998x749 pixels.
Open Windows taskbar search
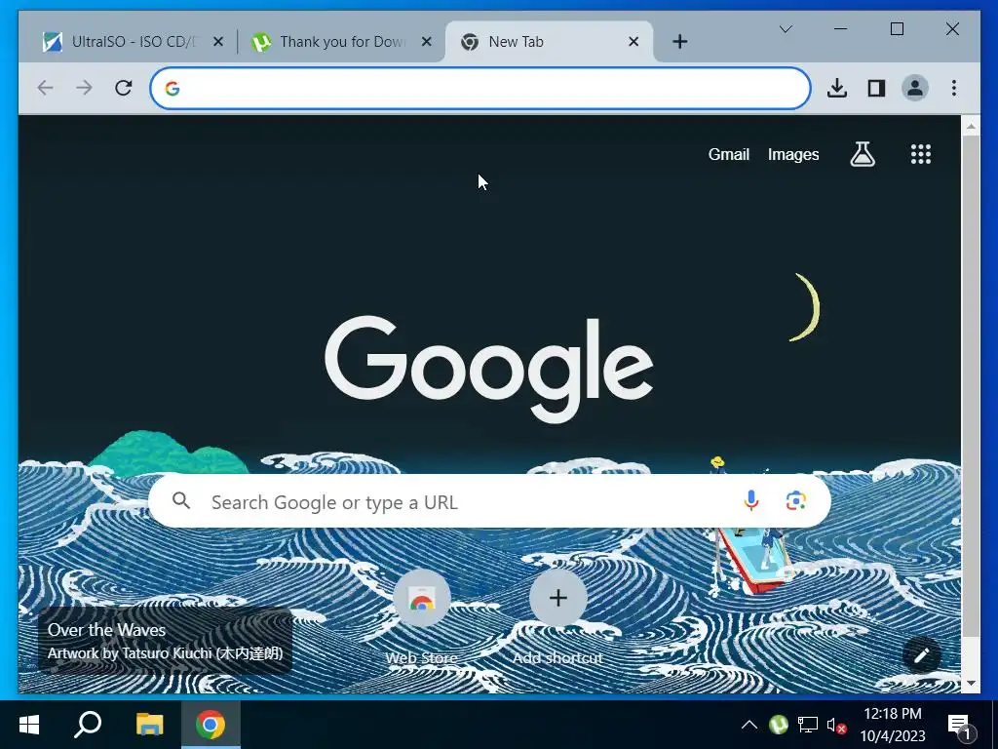(88, 725)
